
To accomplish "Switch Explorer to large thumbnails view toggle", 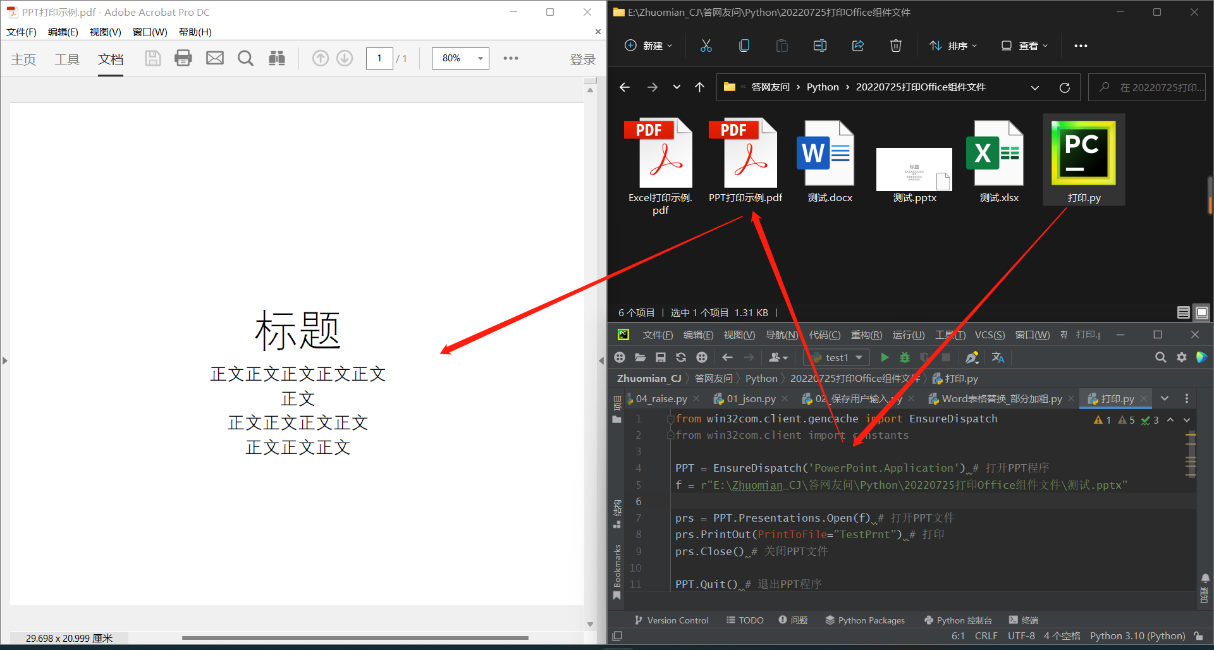I will point(1202,312).
